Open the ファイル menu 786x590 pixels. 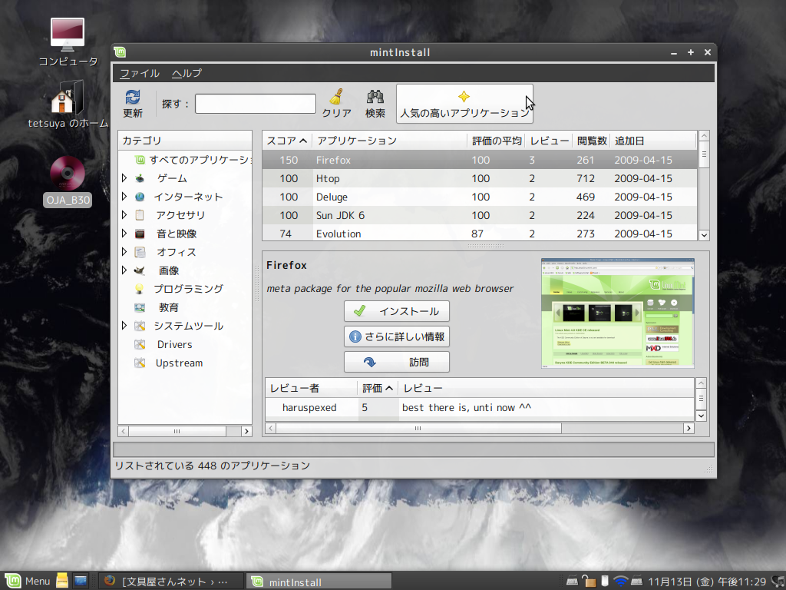click(x=140, y=73)
